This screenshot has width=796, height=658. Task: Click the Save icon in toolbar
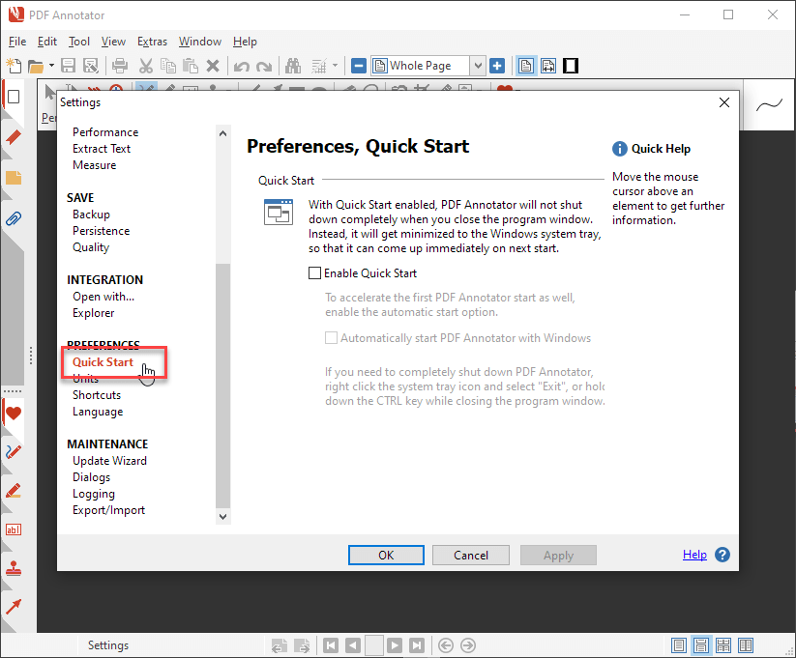[69, 66]
